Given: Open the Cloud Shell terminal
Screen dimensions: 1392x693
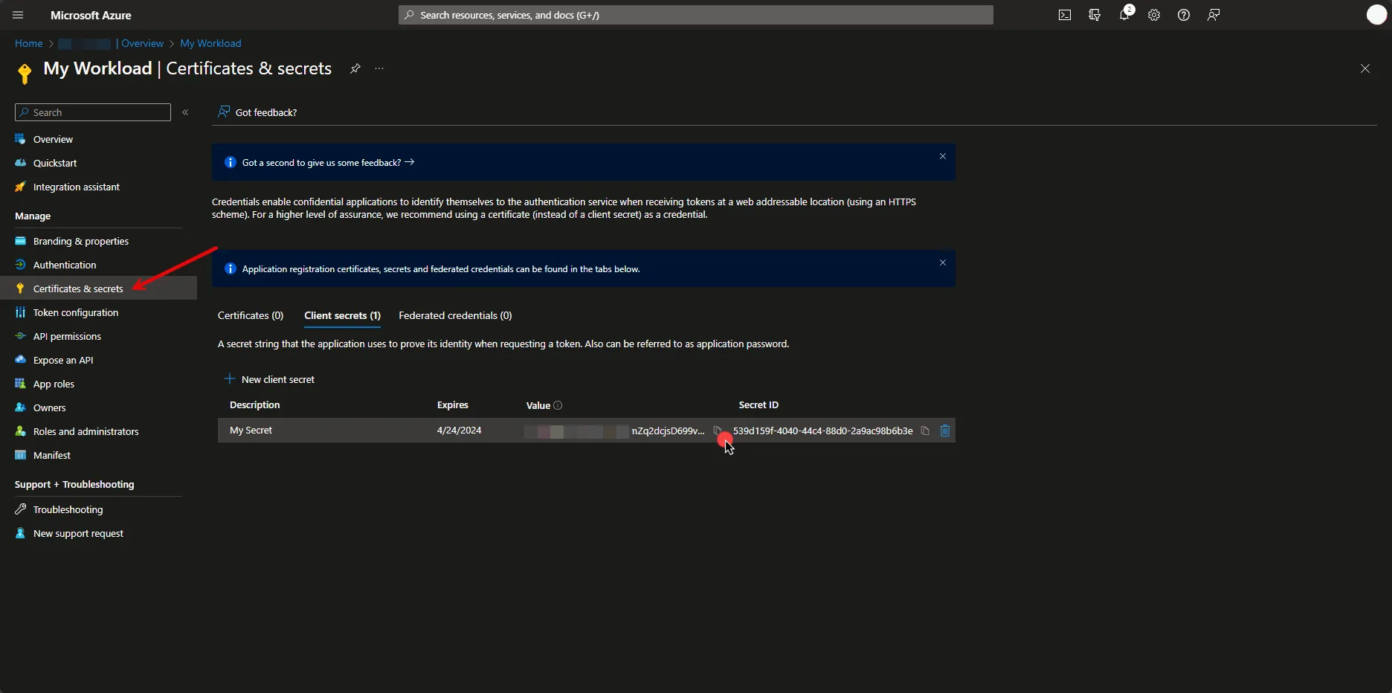Looking at the screenshot, I should tap(1065, 15).
